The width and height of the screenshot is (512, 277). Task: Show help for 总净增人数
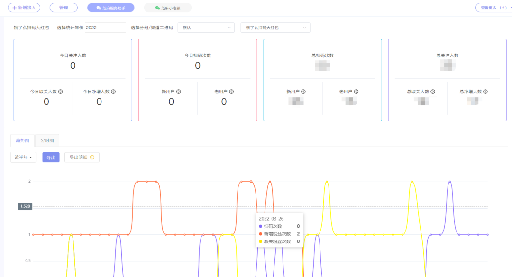[x=485, y=92]
